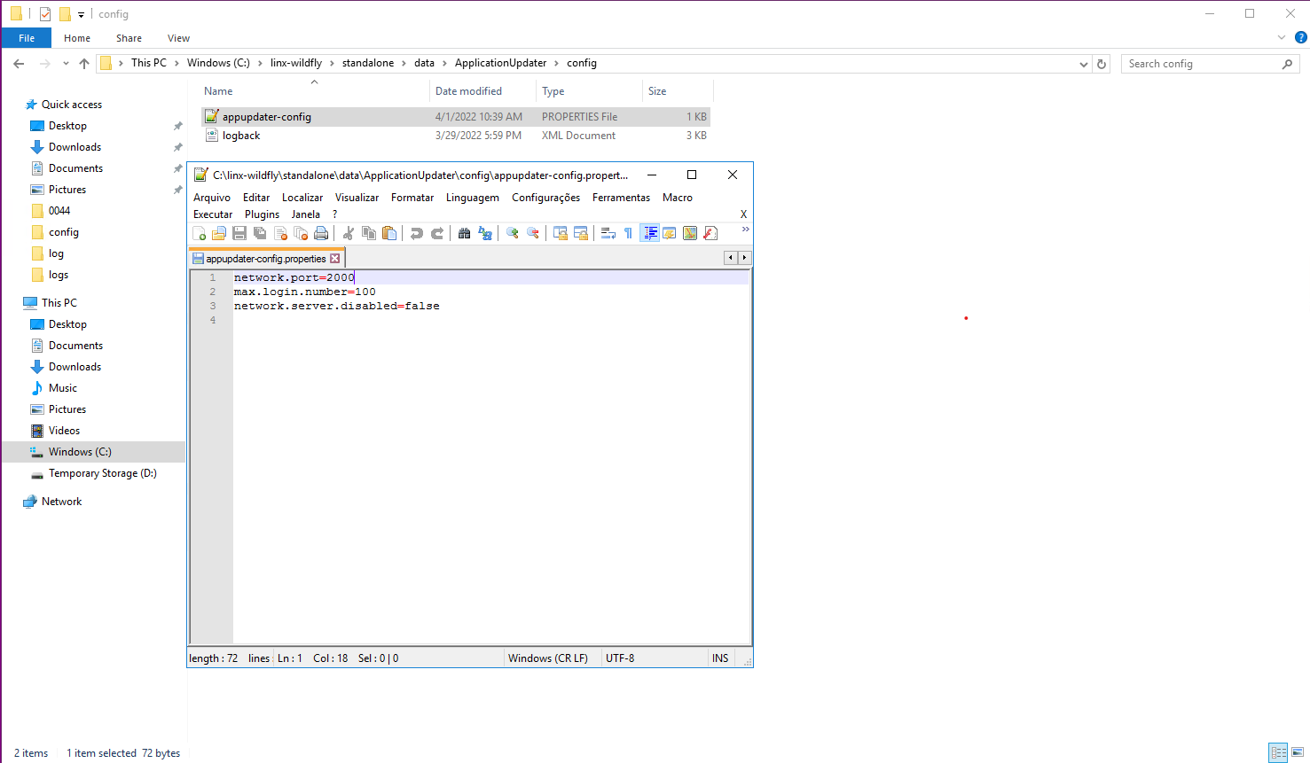Switch Explorer to large icons view
The height and width of the screenshot is (763, 1310).
[x=1297, y=752]
